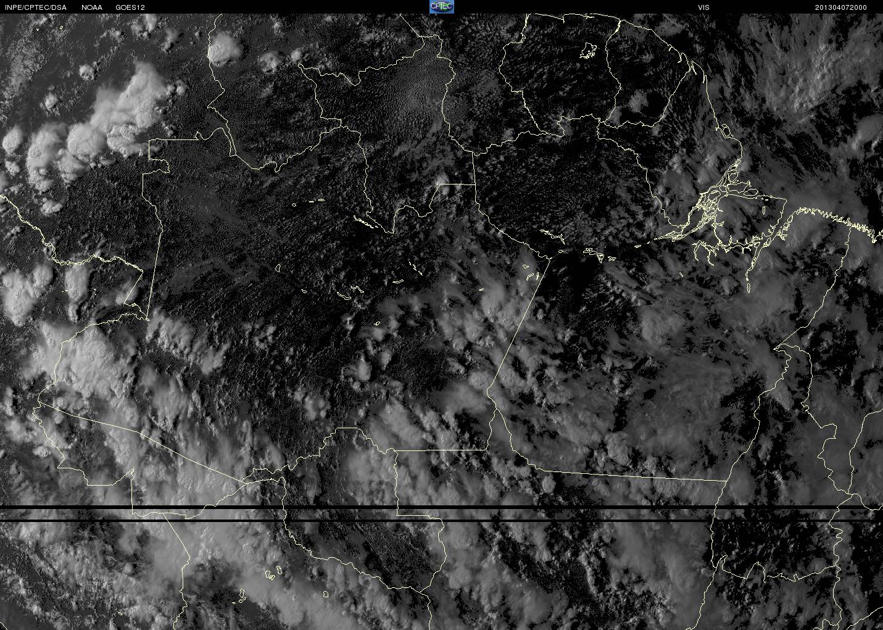883x630 pixels.
Task: Click the GOES12 satellite label
Action: 130,7
